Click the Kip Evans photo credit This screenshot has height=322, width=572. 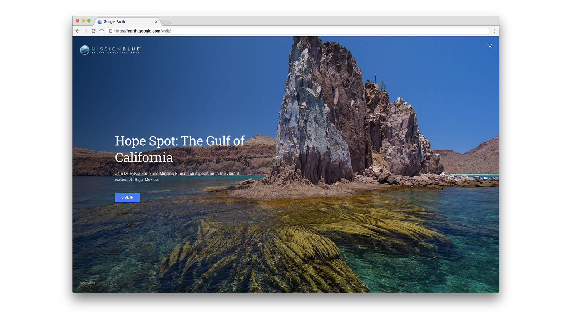click(x=87, y=283)
